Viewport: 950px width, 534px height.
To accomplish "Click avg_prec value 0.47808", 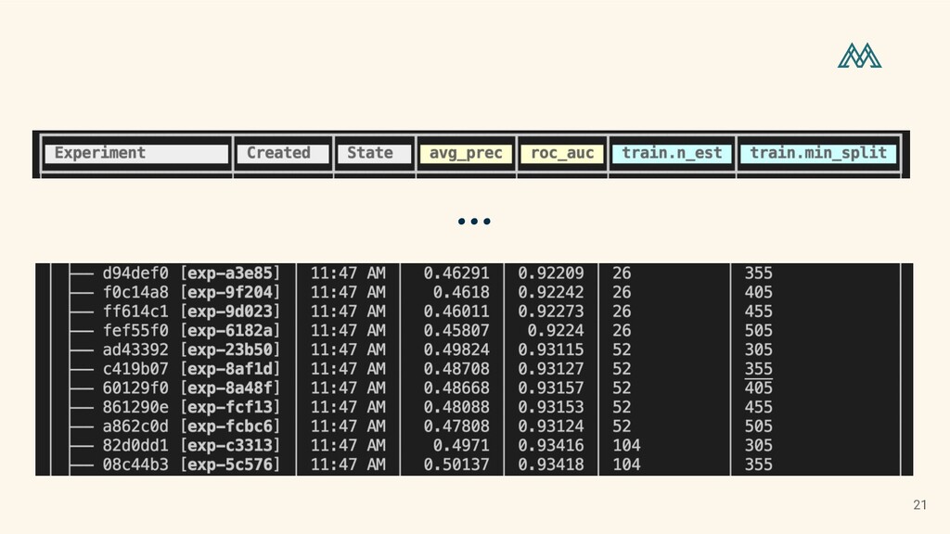I will click(x=456, y=426).
